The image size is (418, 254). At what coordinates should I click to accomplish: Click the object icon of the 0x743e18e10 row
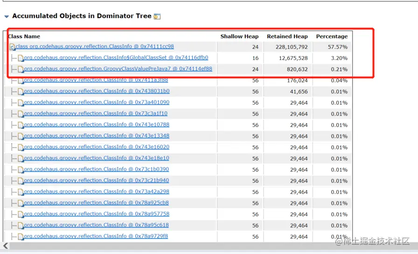coord(21,159)
